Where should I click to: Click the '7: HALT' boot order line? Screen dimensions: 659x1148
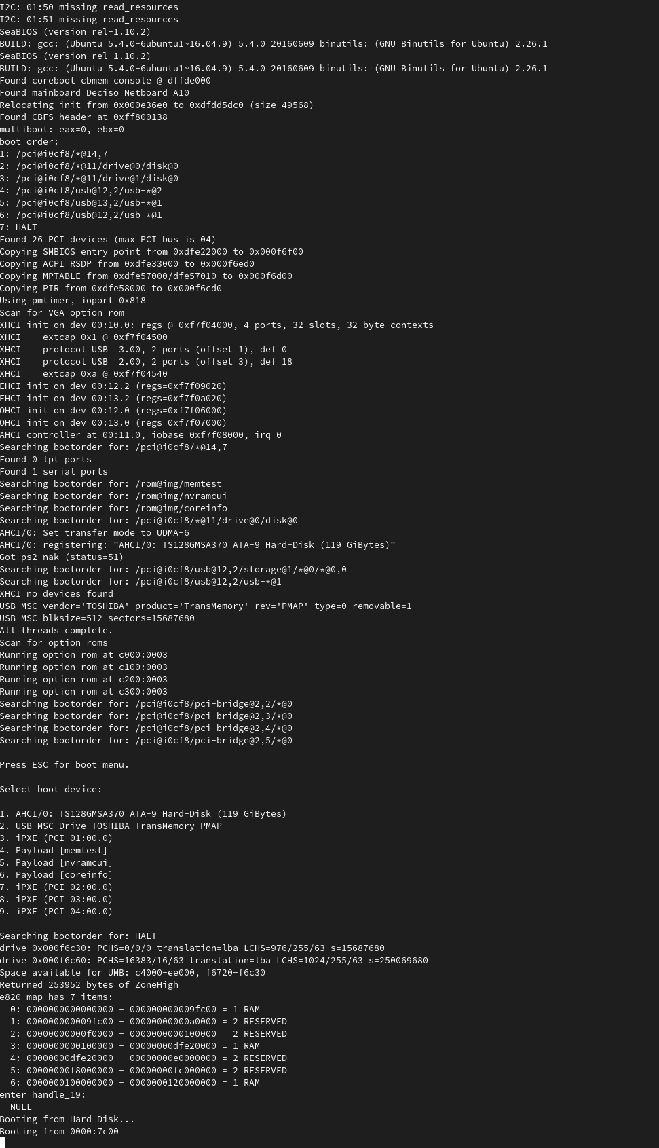pyautogui.click(x=19, y=227)
